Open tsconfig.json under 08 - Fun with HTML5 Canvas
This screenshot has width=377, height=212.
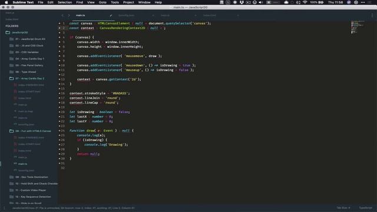[x=26, y=170]
